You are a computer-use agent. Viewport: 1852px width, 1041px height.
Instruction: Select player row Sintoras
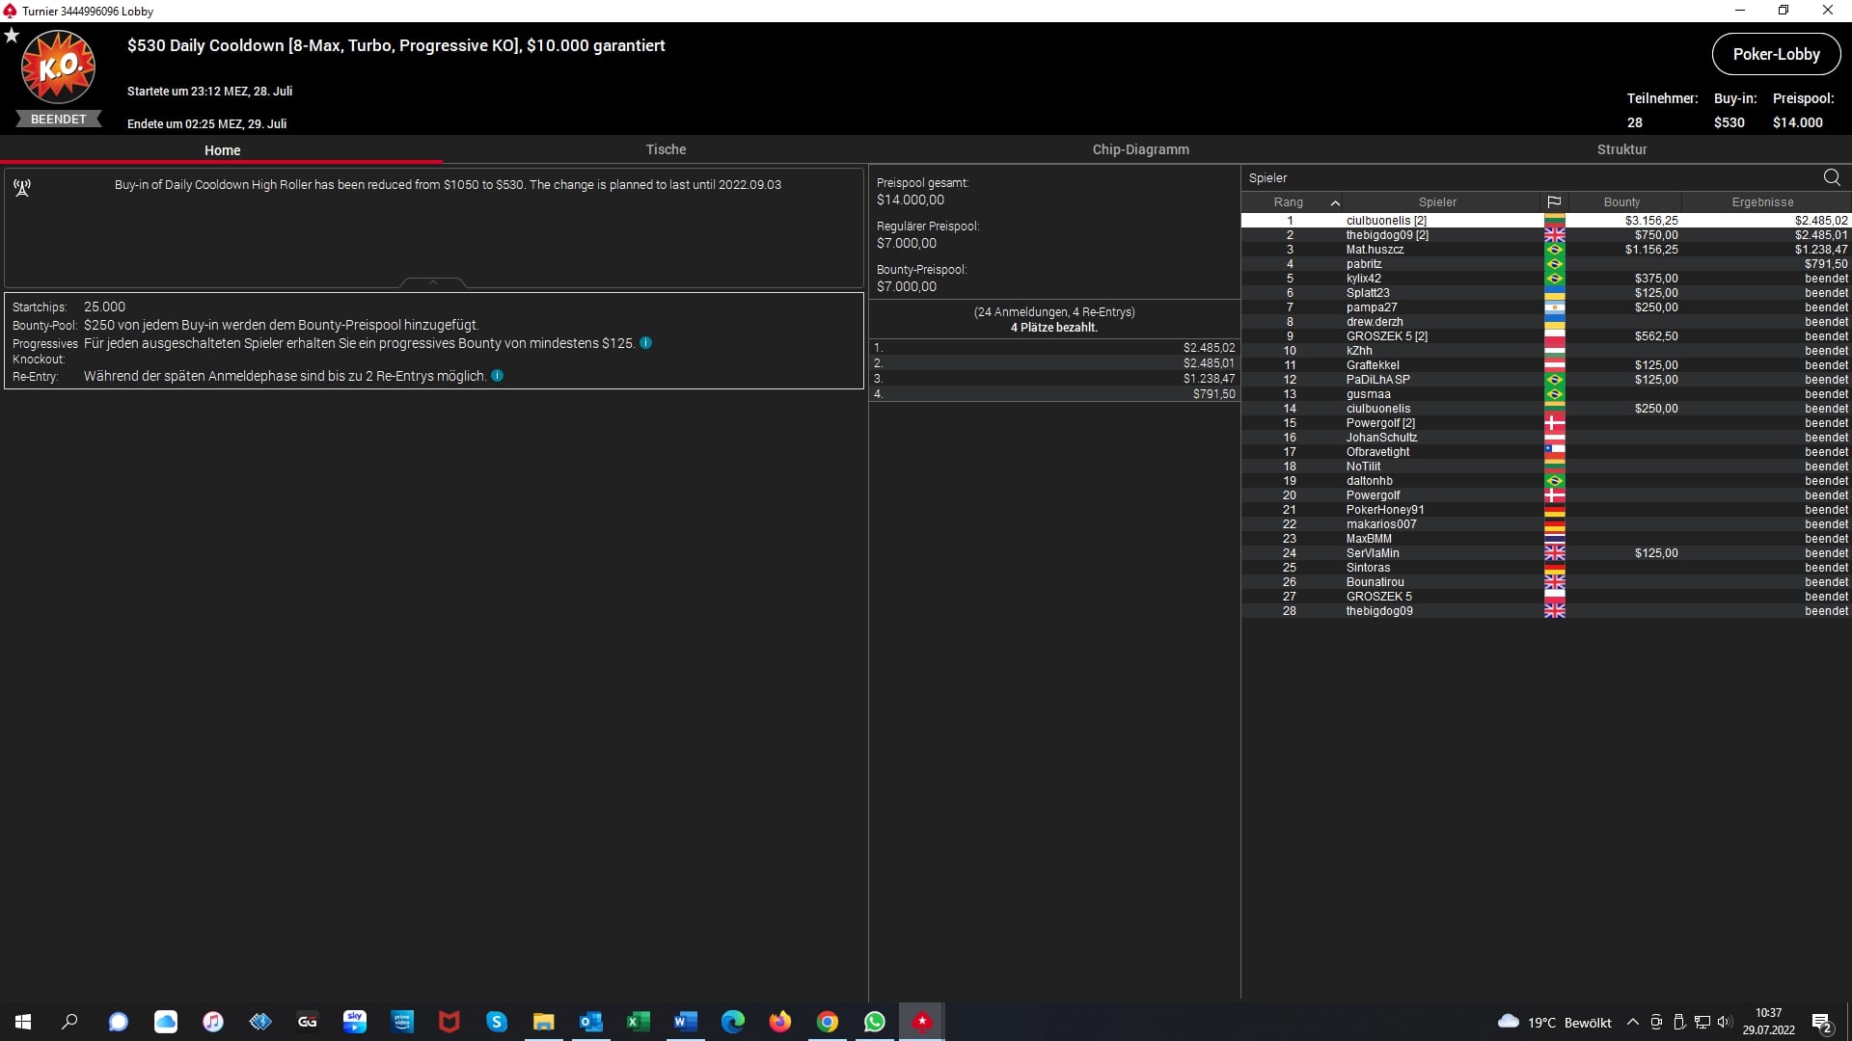[x=1546, y=568]
